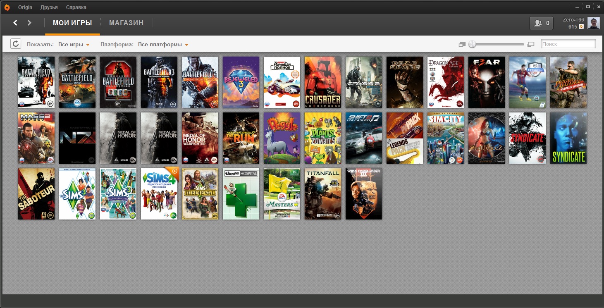The image size is (604, 308).
Task: Expand the 'Все платформы' platform dropdown
Action: [163, 45]
